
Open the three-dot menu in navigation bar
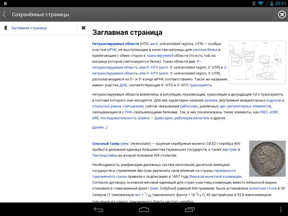281,209
